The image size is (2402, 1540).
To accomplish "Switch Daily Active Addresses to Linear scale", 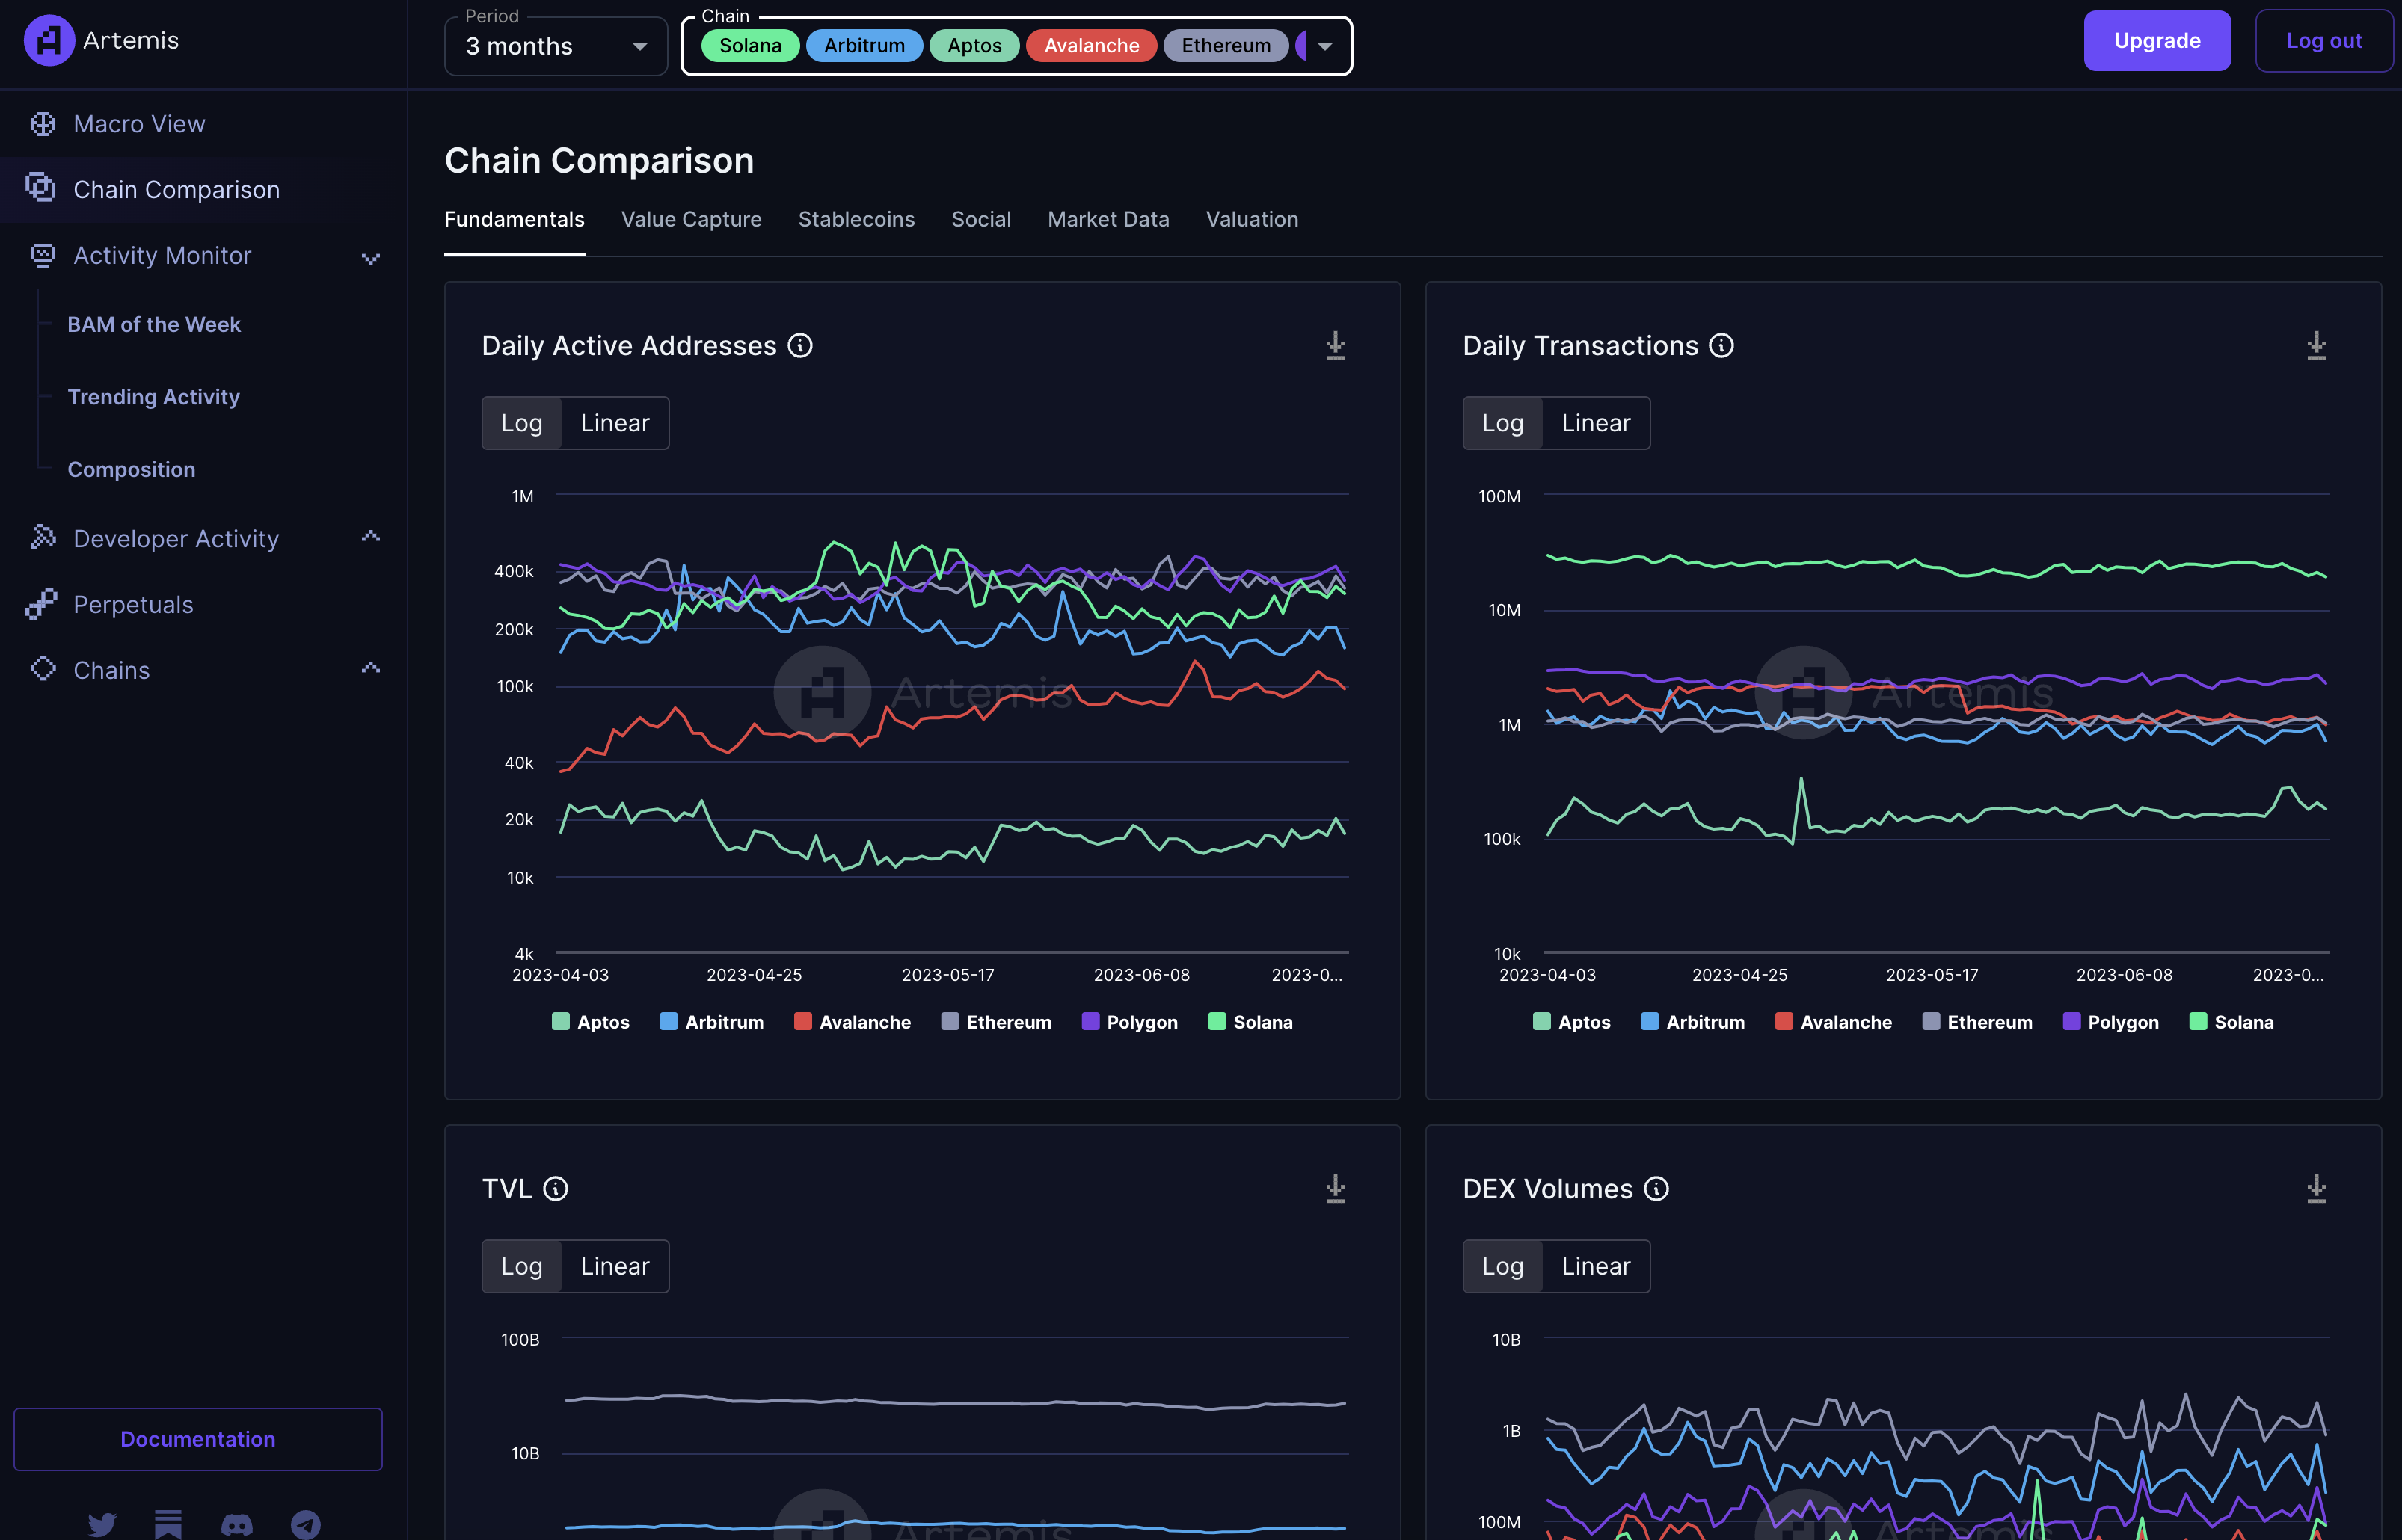I will tap(614, 423).
